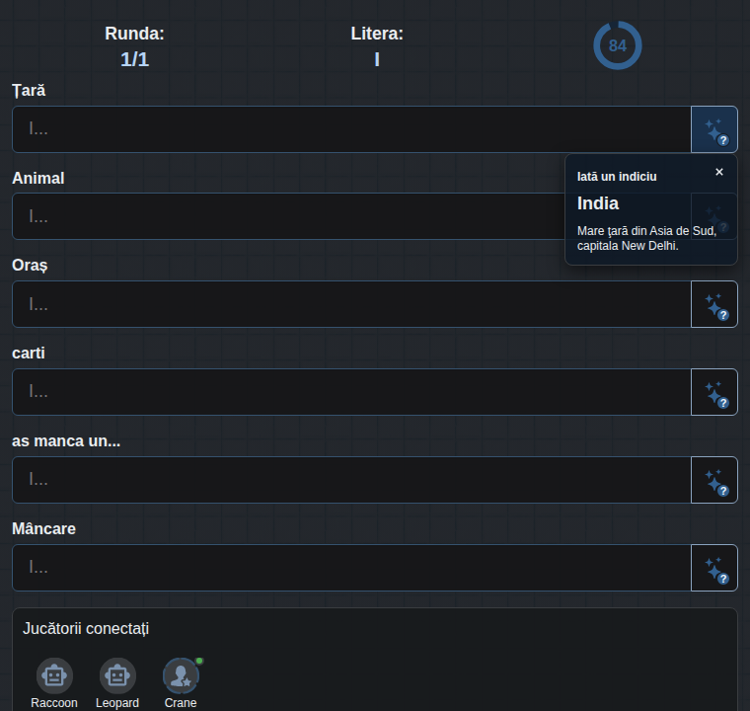Focus the as manca un input field
This screenshot has height=711, width=750.
[x=351, y=480]
